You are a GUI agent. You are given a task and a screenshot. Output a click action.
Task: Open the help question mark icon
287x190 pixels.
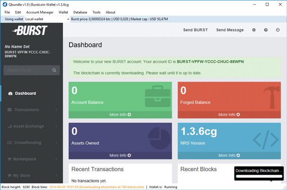[266, 30]
